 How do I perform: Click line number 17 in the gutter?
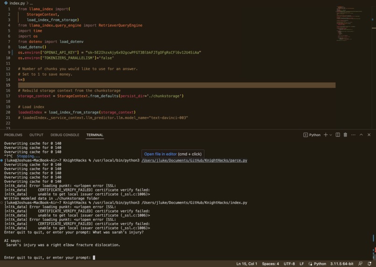8,96
